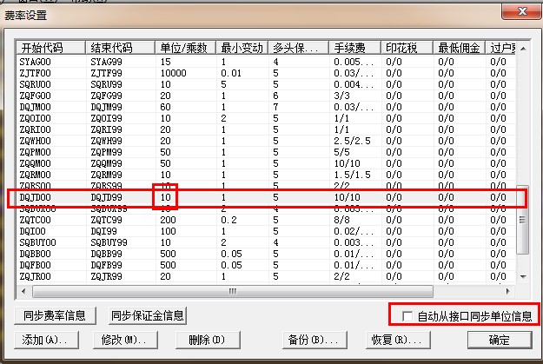This screenshot has height=364, width=543.
Task: Sort by 开始代码 column header
Action: tap(51, 48)
